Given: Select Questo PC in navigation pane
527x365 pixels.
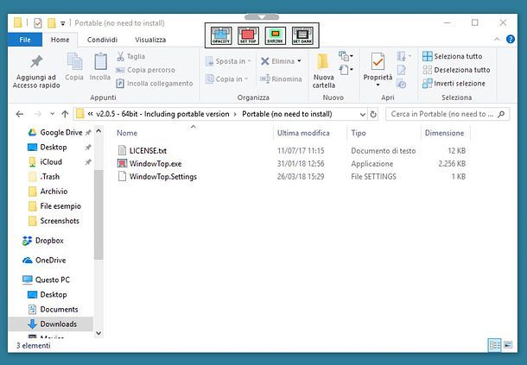Looking at the screenshot, I should [x=53, y=280].
